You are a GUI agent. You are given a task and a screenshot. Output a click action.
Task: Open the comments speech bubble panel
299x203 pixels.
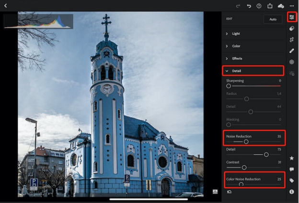(292, 169)
